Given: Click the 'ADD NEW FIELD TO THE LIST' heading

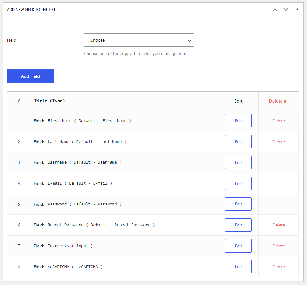Looking at the screenshot, I should click(31, 10).
